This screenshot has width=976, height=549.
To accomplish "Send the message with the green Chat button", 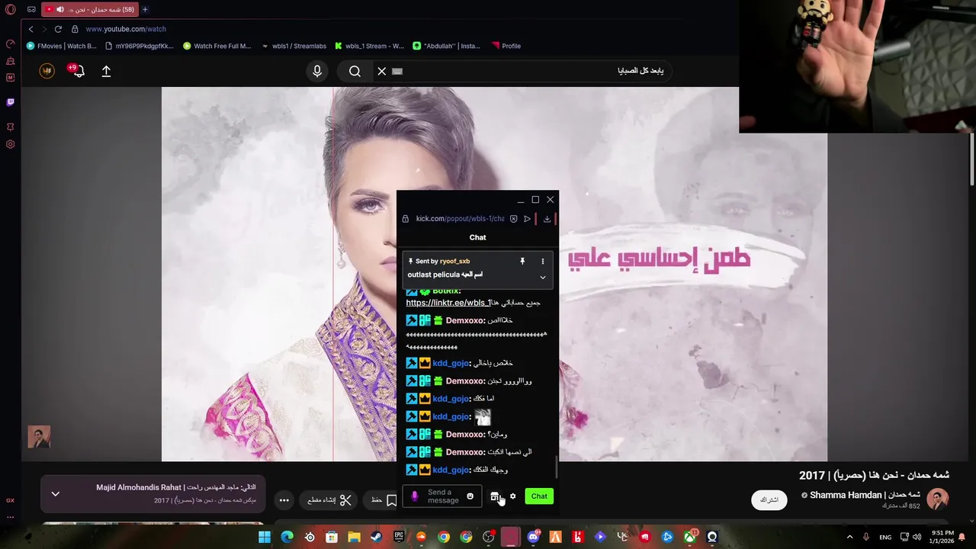I will click(x=539, y=496).
